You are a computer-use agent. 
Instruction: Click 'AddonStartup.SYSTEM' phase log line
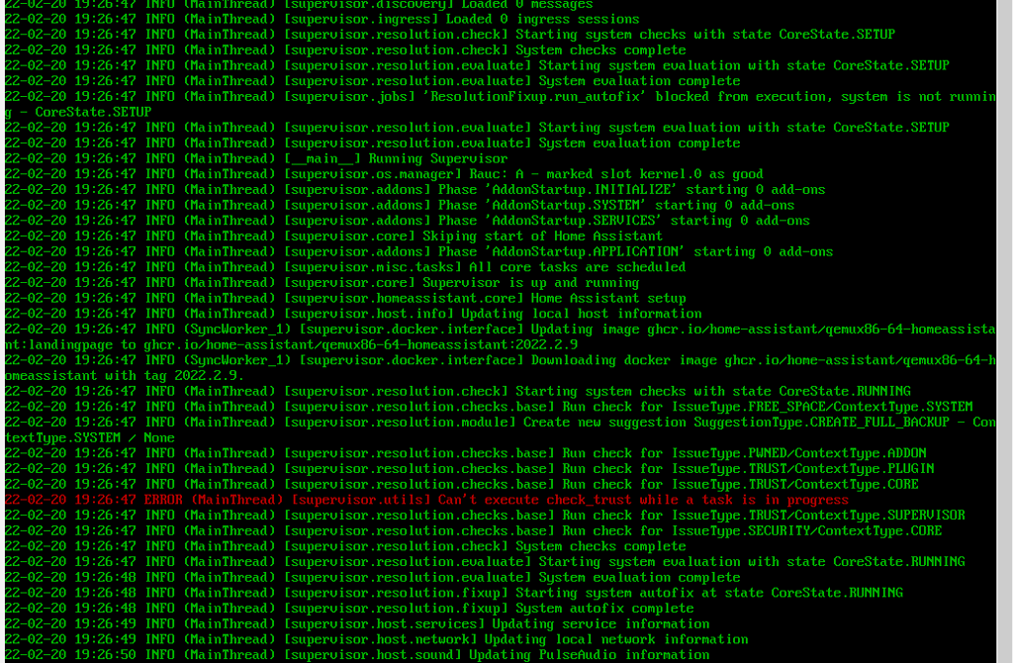[400, 205]
